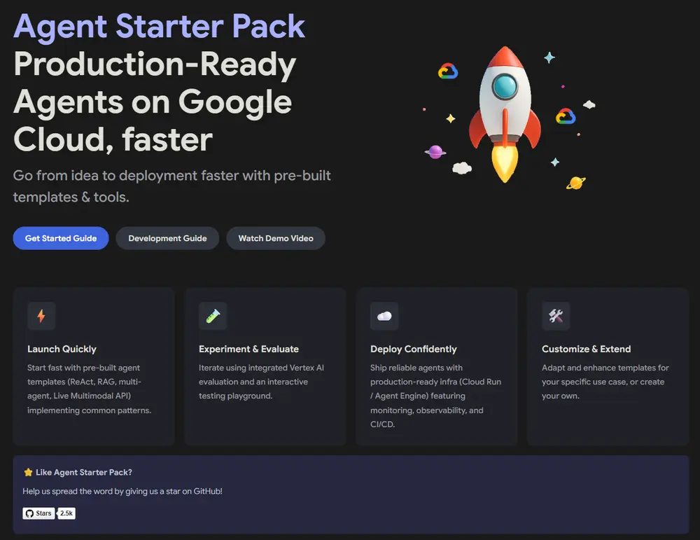Click the orange ringed planet icon
700x540 pixels.
576,183
